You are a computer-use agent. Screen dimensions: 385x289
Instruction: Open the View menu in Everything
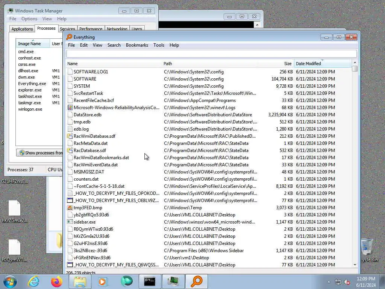coord(97,45)
